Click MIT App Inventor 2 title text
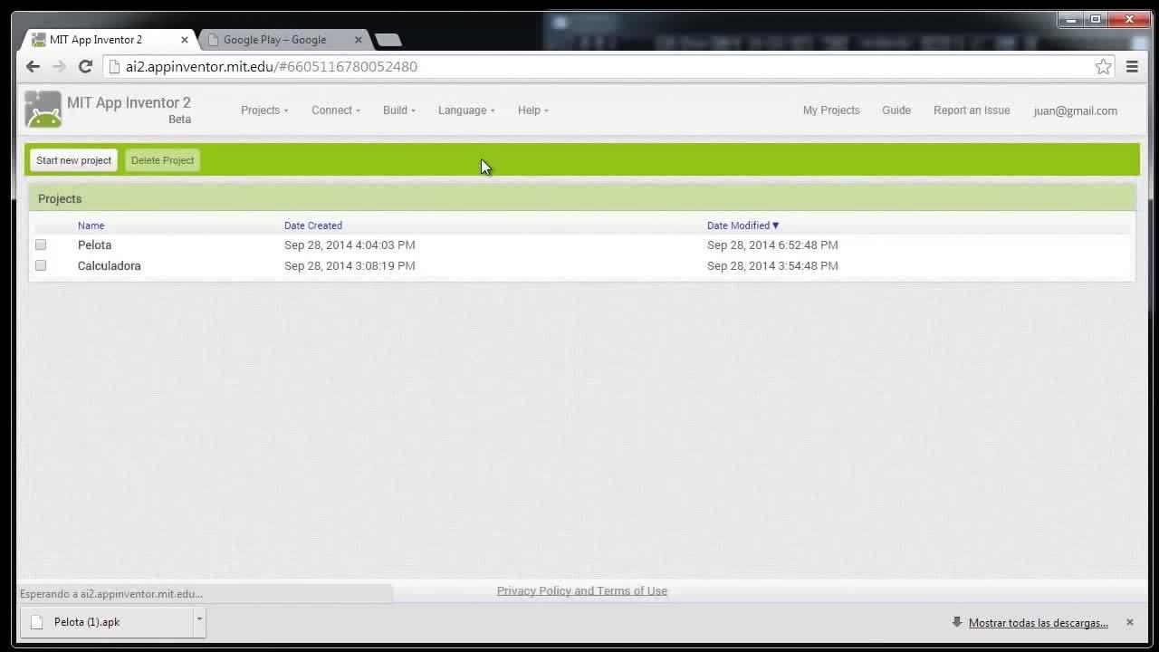Viewport: 1159px width, 652px height. click(129, 102)
